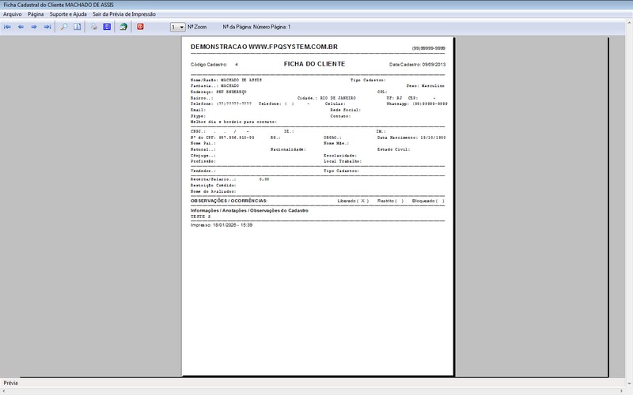Click the printer icon
Image resolution: width=633 pixels, height=395 pixels.
click(93, 27)
